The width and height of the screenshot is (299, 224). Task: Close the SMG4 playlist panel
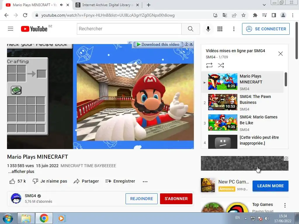[280, 54]
